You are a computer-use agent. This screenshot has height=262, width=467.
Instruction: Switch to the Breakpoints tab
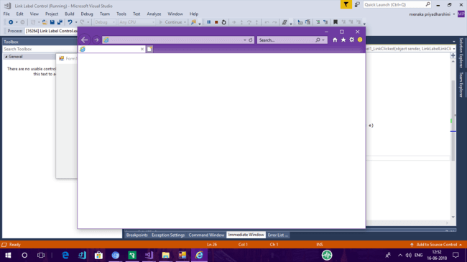tap(137, 235)
